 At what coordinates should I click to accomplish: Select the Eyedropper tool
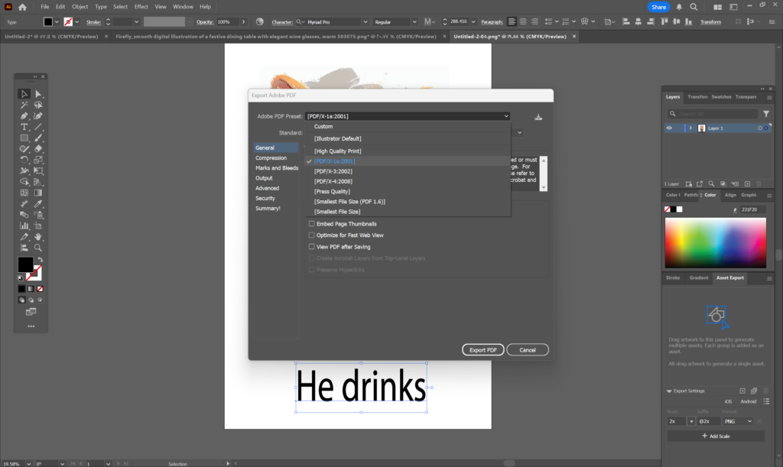[x=38, y=203]
